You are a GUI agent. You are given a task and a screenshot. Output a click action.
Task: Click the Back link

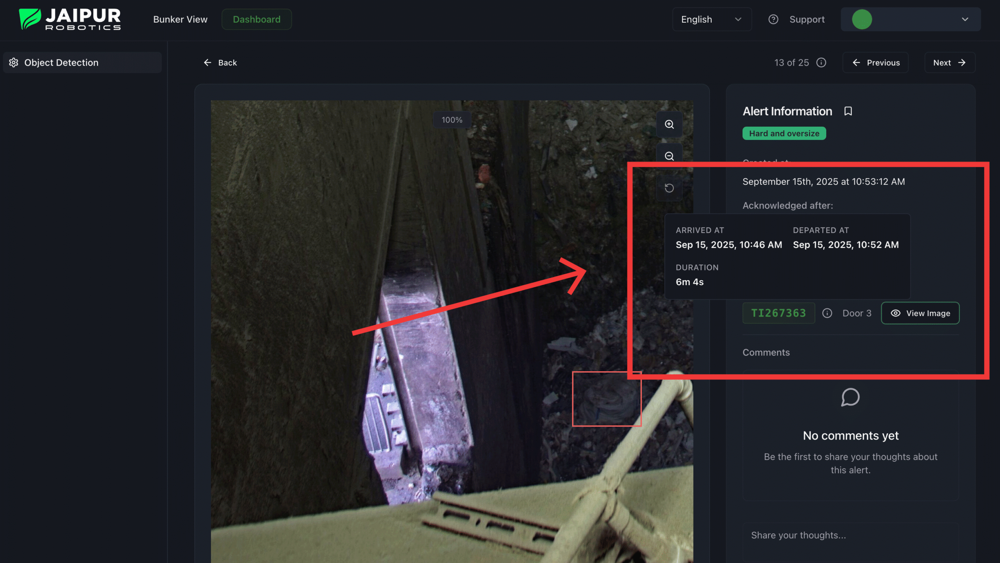220,63
